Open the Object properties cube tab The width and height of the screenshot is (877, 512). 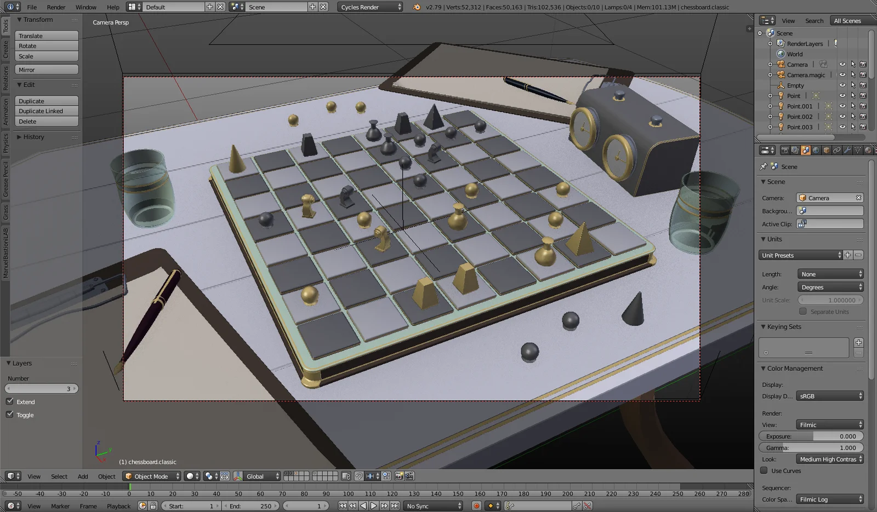pos(827,149)
